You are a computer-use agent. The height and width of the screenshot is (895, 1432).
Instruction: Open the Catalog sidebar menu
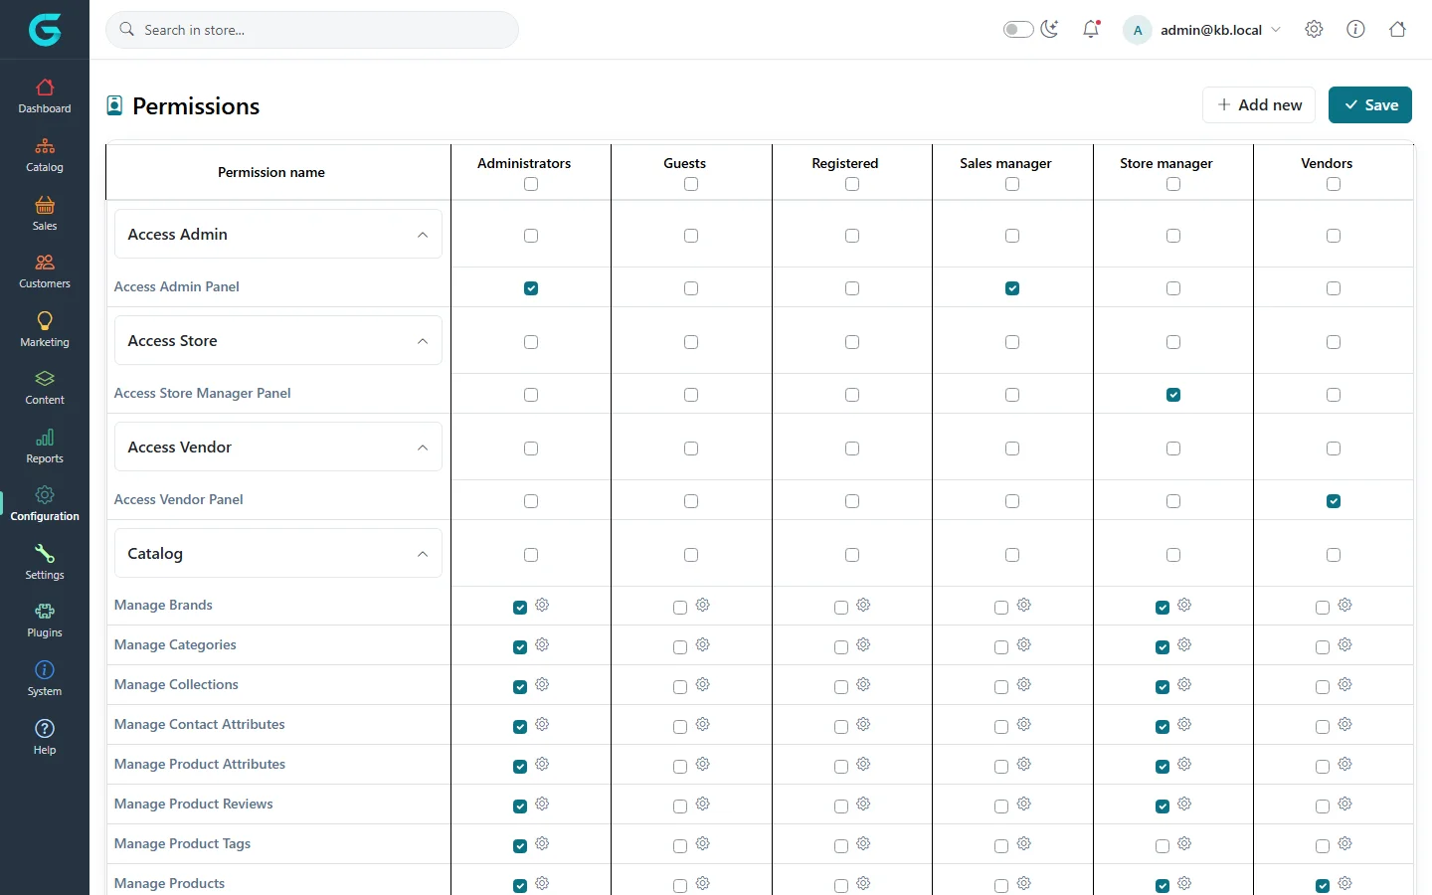click(x=45, y=155)
